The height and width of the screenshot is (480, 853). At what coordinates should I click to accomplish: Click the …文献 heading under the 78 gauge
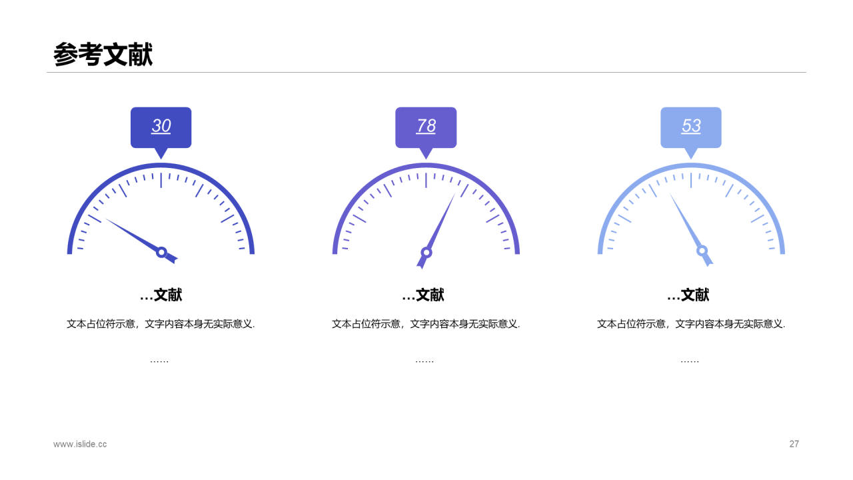tap(423, 295)
